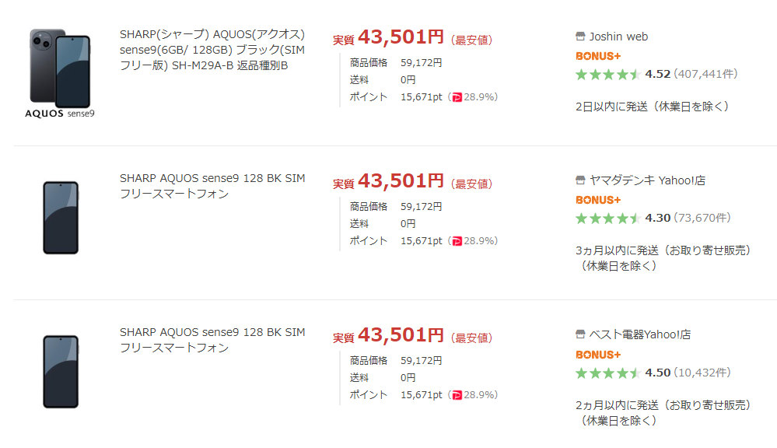The width and height of the screenshot is (777, 448).
Task: Open the ヤマダデンキ AQUOS sense9 product title
Action: [x=212, y=186]
